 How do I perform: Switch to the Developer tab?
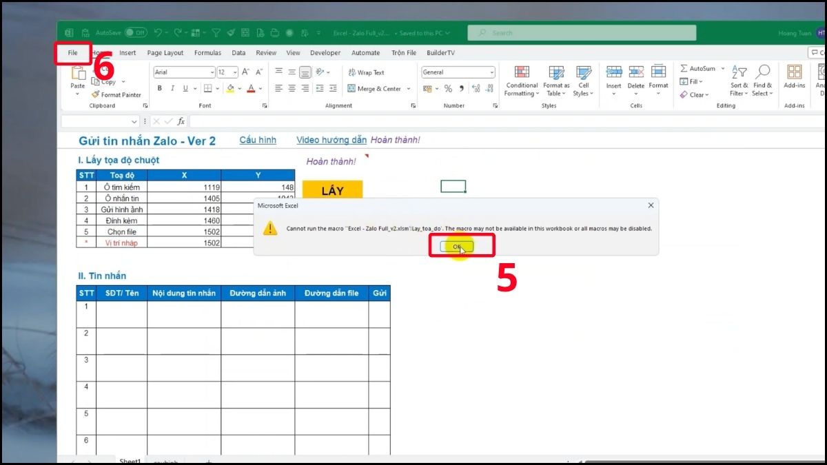325,53
